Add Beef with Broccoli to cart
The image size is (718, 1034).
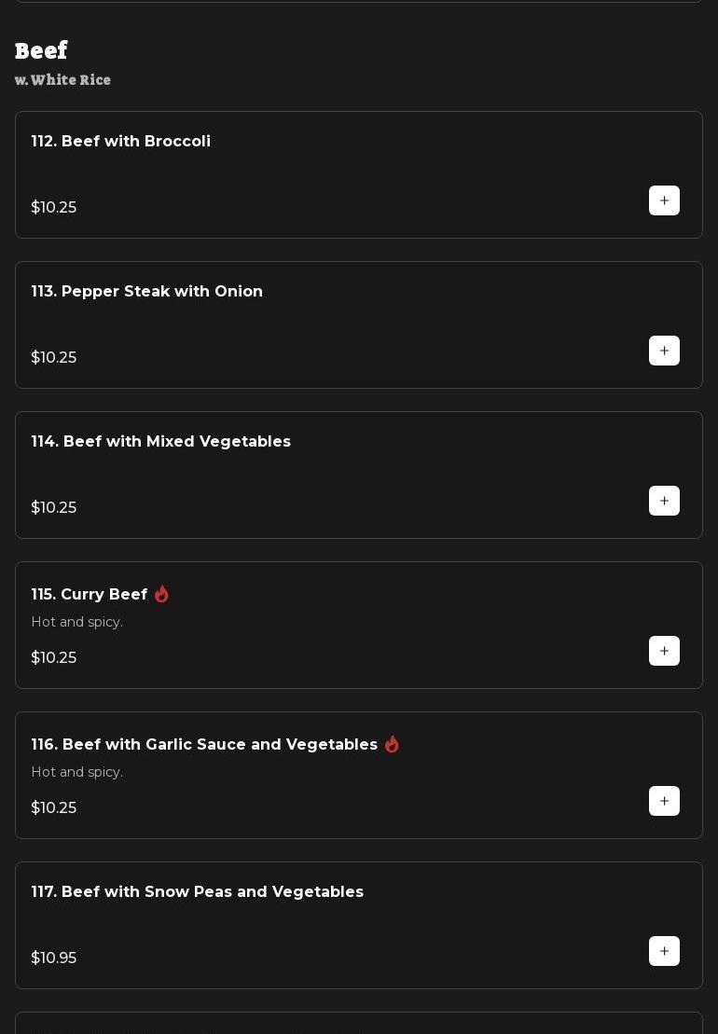pyautogui.click(x=664, y=200)
